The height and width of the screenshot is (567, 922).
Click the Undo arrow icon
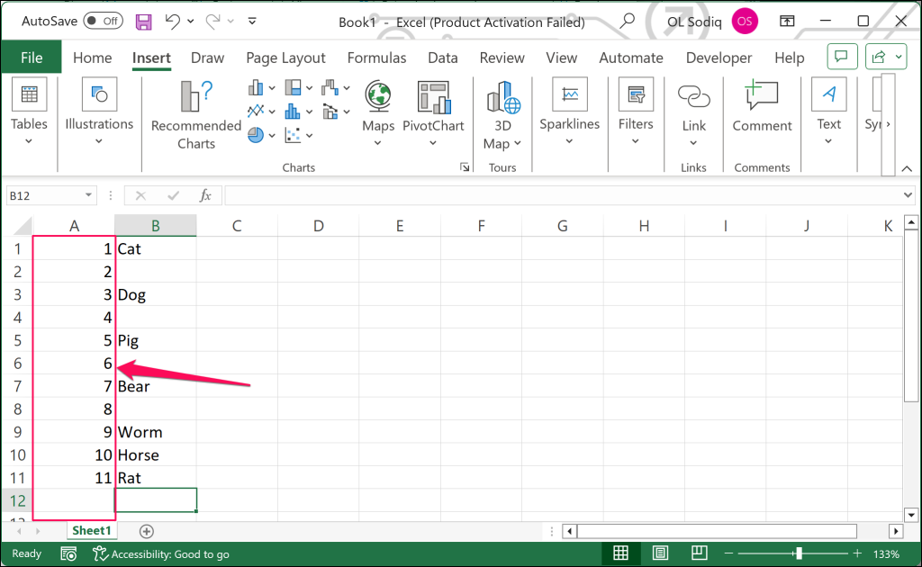point(172,22)
